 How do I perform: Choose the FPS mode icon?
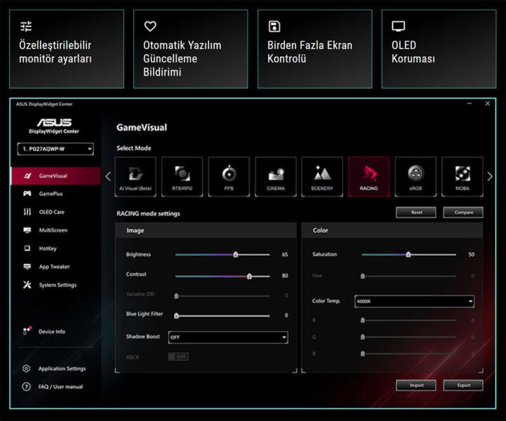[x=229, y=173]
